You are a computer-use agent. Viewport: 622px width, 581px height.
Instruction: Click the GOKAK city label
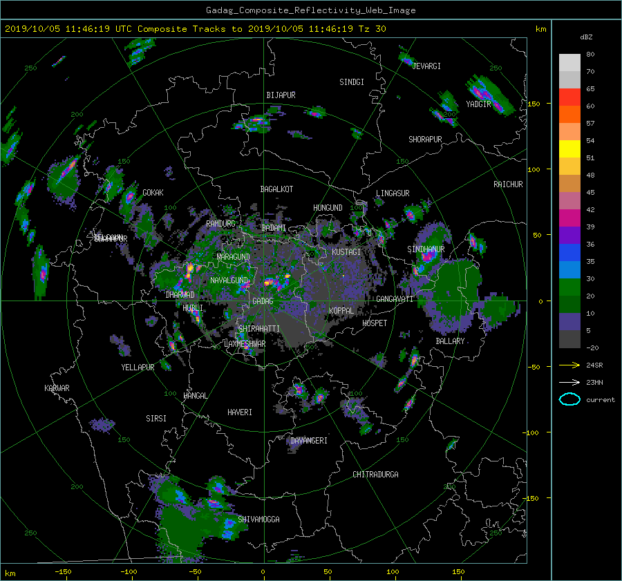coord(153,193)
